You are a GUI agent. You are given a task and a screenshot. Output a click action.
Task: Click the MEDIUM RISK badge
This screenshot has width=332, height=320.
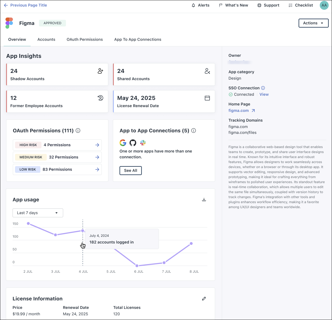31,157
